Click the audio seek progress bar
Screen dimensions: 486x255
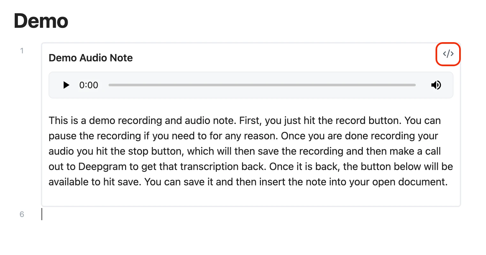coord(262,85)
